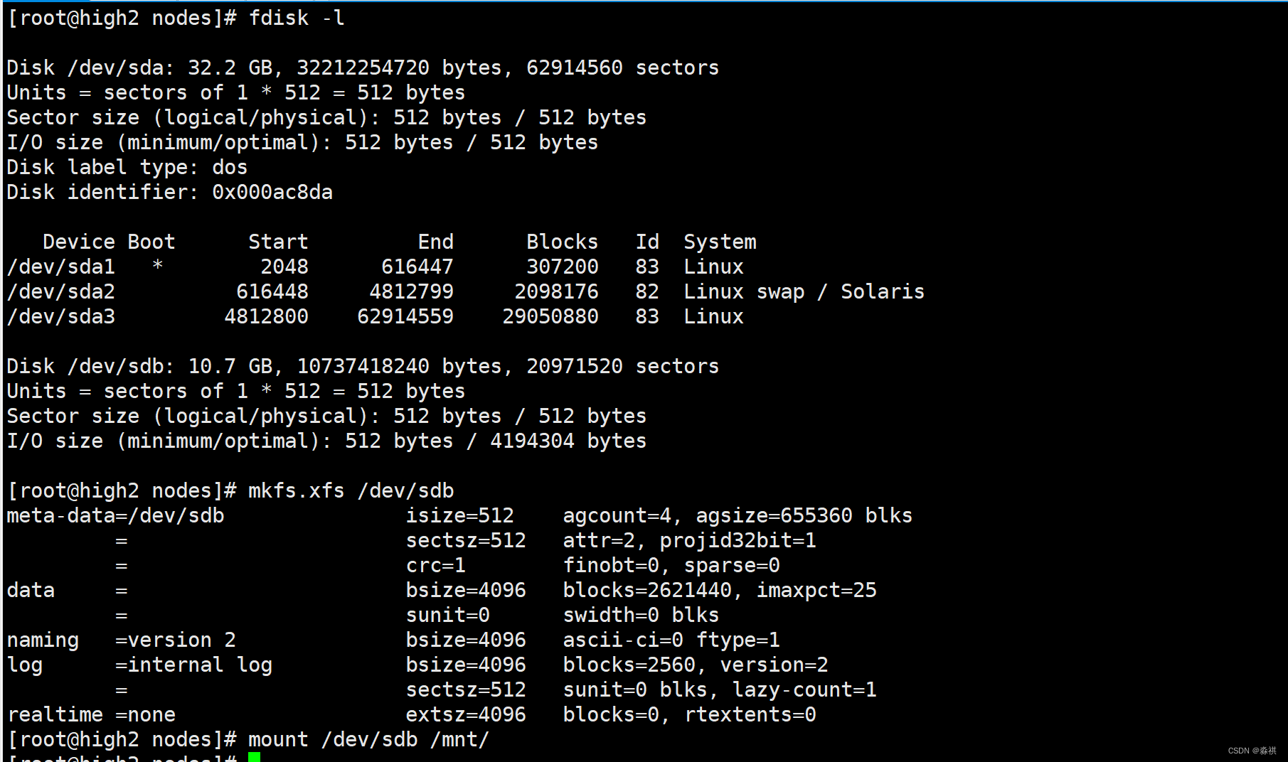The image size is (1288, 762).
Task: Click the /dev/sda2 device entry
Action: point(61,291)
